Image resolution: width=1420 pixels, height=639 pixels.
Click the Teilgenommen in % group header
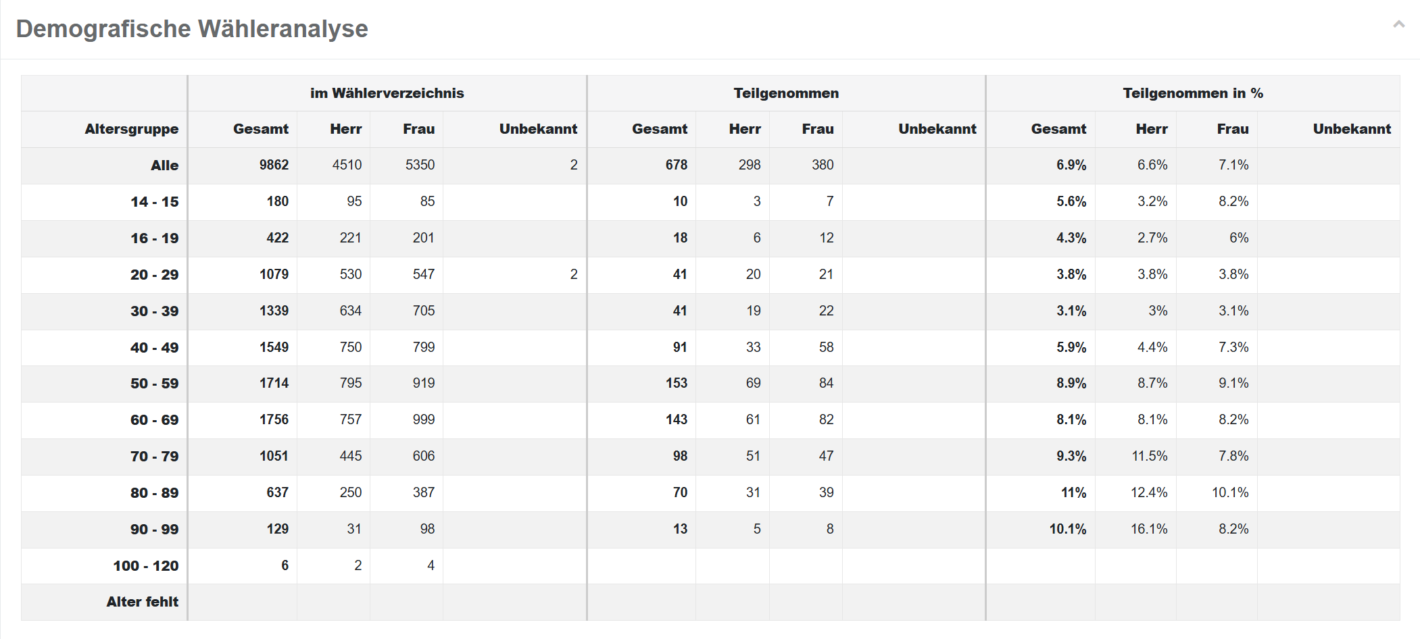pos(1192,93)
